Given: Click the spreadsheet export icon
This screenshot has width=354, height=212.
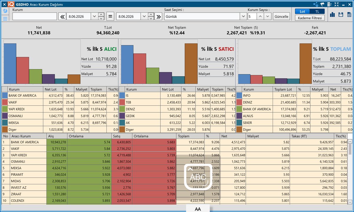Looking at the screenshot, I should click(349, 15).
